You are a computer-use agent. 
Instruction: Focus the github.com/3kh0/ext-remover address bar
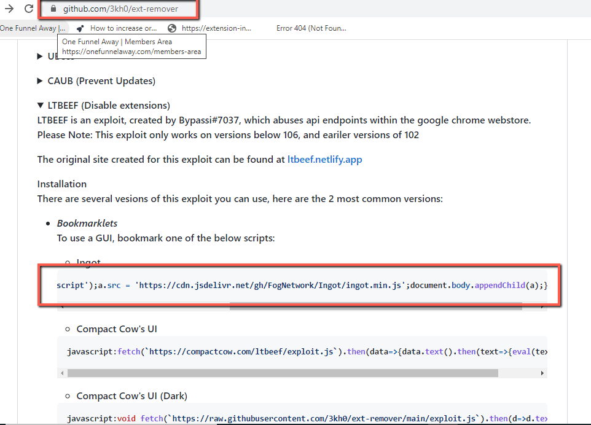(x=120, y=9)
